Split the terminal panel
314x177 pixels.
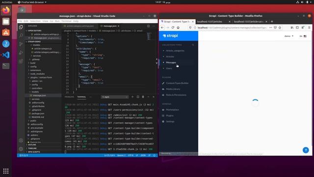(138, 97)
